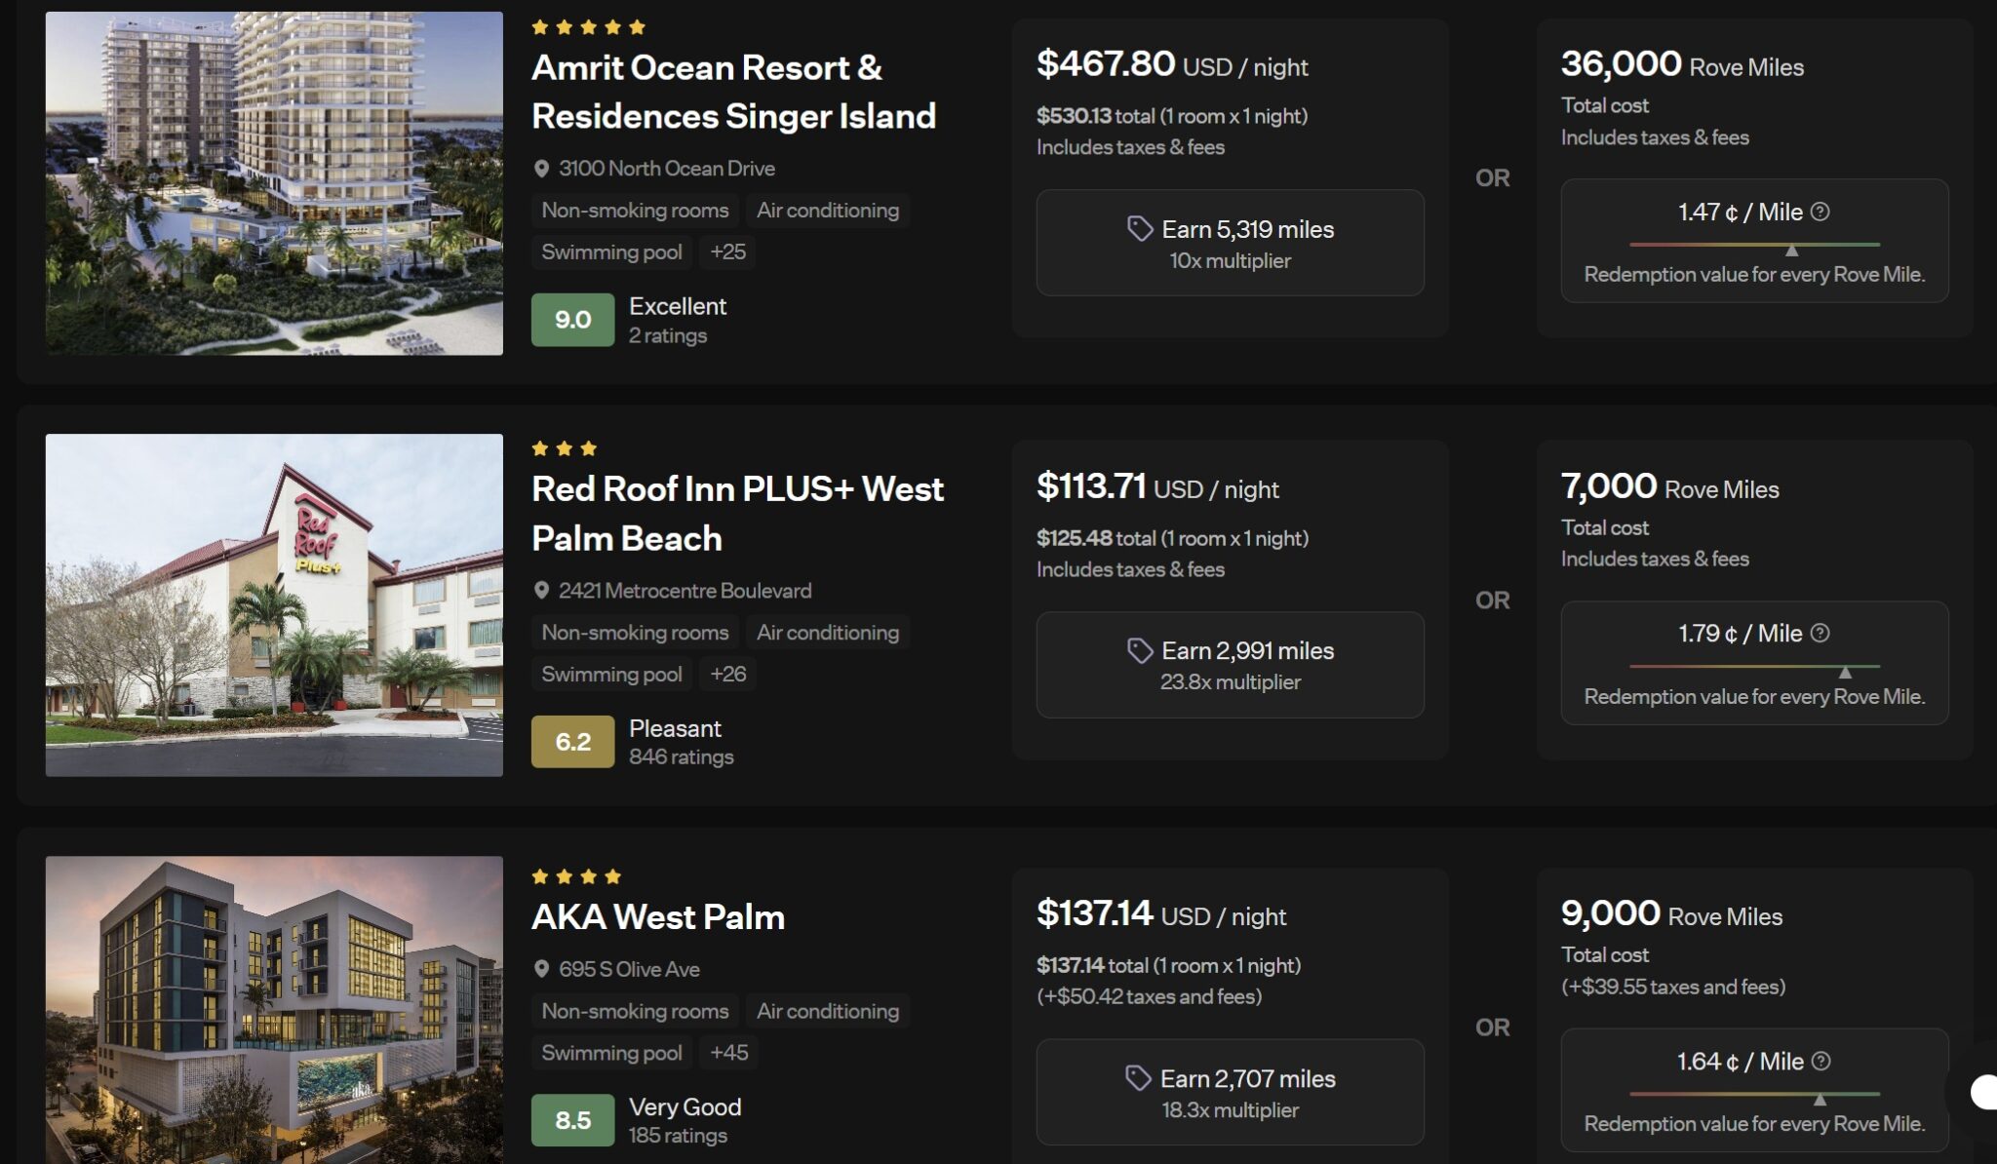Image resolution: width=1997 pixels, height=1164 pixels.
Task: Click the location pin beside 3100 North Ocean Drive
Action: (x=541, y=169)
